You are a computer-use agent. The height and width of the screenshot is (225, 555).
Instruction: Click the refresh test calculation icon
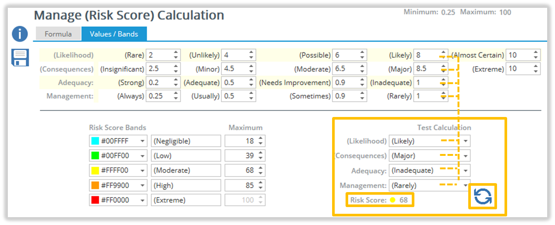[x=483, y=196]
